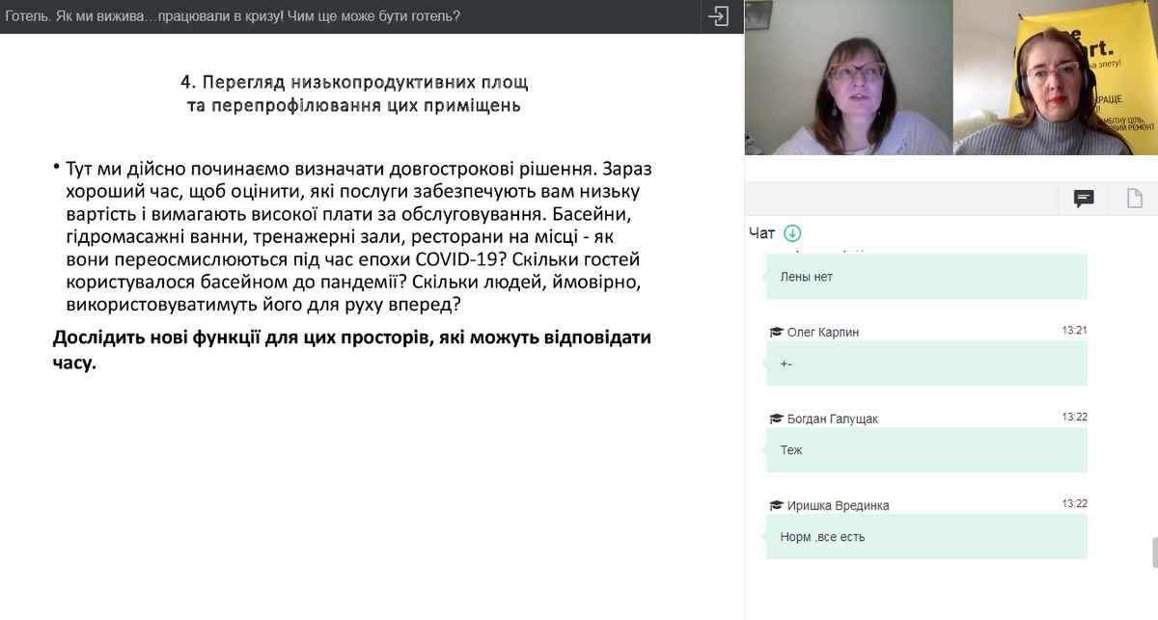Click the slide heading about низькопродуктивних площ
1158x620 pixels.
point(353,94)
